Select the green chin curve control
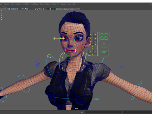 pos(70,55)
